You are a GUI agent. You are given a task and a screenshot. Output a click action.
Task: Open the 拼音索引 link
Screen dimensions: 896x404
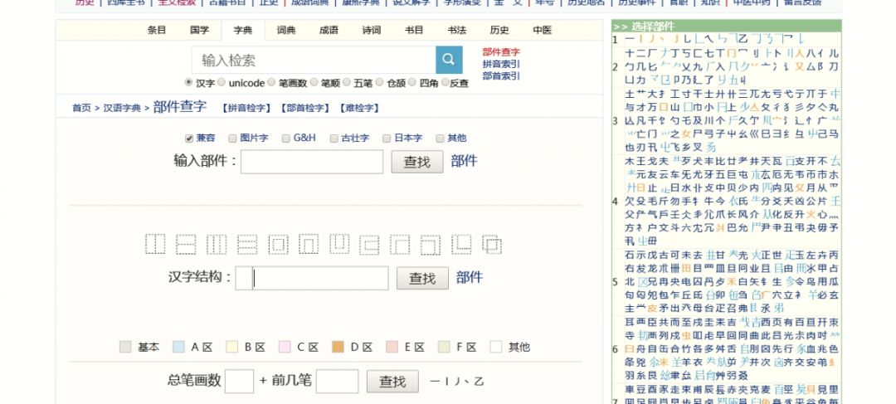[501, 64]
